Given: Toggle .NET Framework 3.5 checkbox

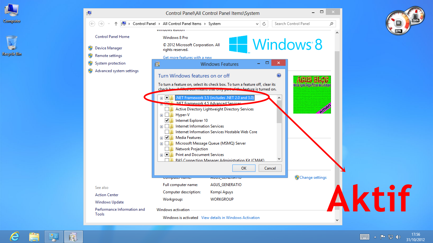Looking at the screenshot, I should (167, 98).
